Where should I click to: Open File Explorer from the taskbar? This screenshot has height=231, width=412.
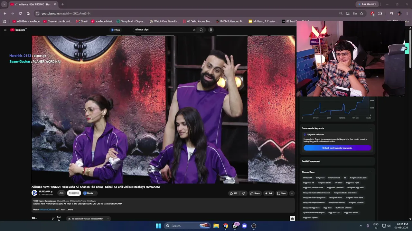(x=216, y=226)
